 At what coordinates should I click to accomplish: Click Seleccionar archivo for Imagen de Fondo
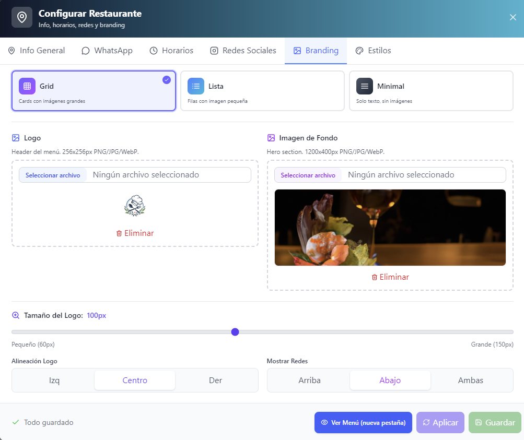308,175
